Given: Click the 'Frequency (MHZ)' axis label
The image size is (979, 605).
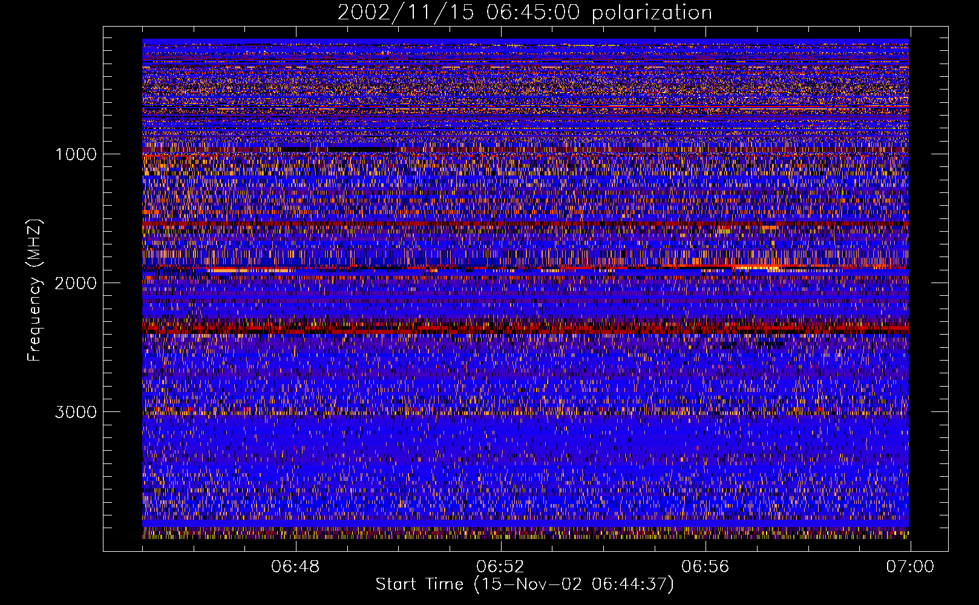Looking at the screenshot, I should pyautogui.click(x=34, y=290).
